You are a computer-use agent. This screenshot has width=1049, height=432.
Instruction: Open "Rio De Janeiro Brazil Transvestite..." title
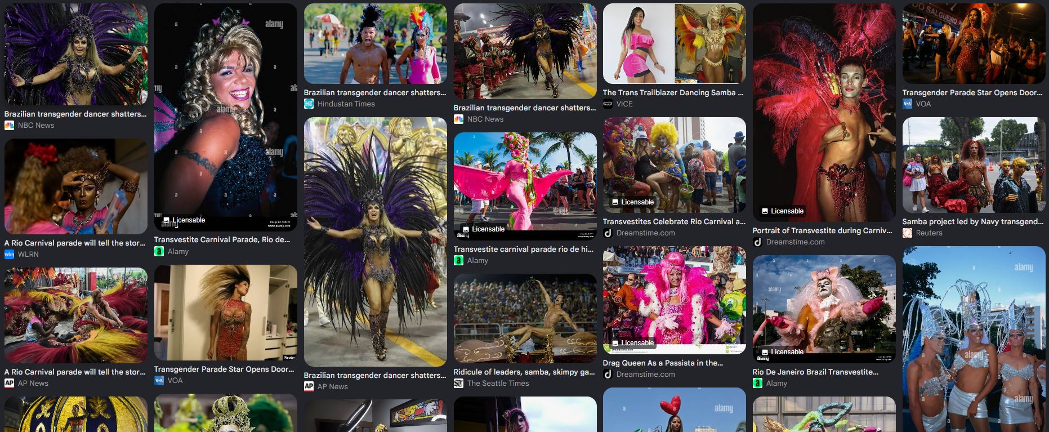pyautogui.click(x=815, y=372)
